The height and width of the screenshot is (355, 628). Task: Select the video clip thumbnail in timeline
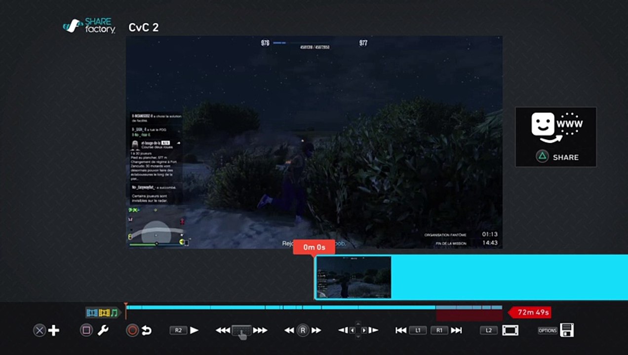pyautogui.click(x=353, y=277)
